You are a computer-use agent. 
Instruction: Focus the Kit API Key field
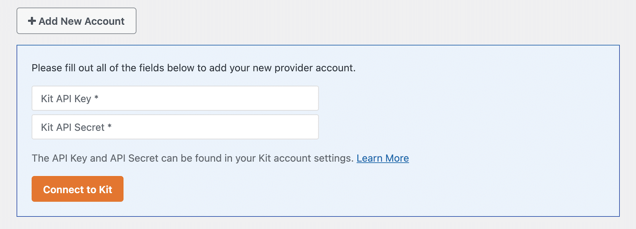coord(175,98)
